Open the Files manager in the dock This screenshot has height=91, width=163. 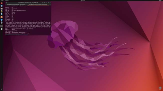[x=2, y=9]
